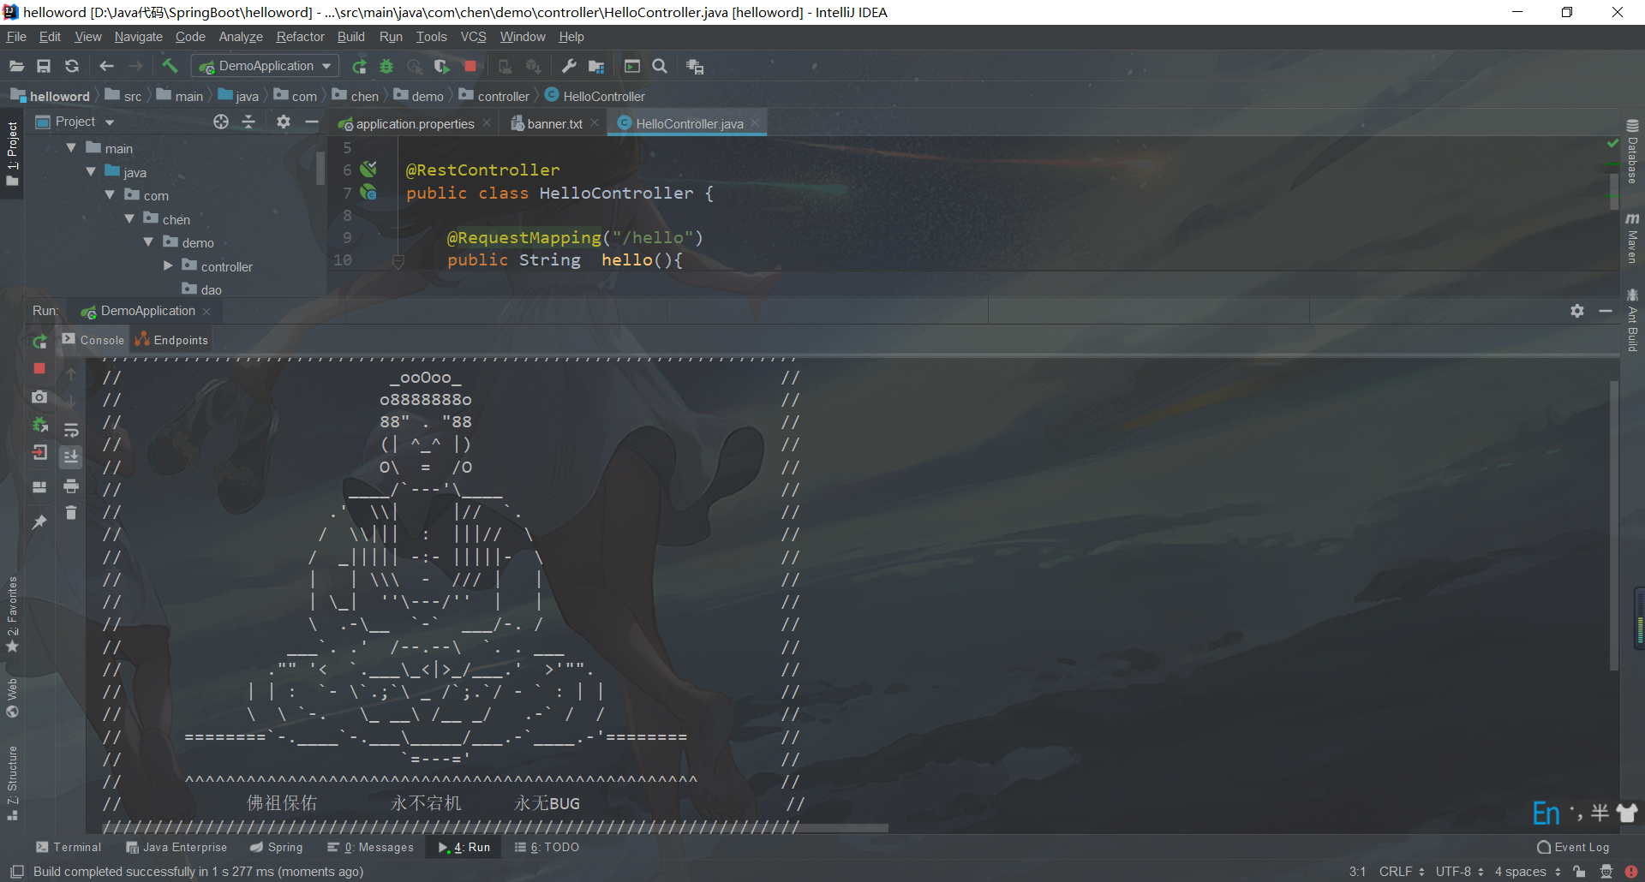This screenshot has width=1645, height=882.
Task: Open Project Structure icon
Action: click(596, 66)
